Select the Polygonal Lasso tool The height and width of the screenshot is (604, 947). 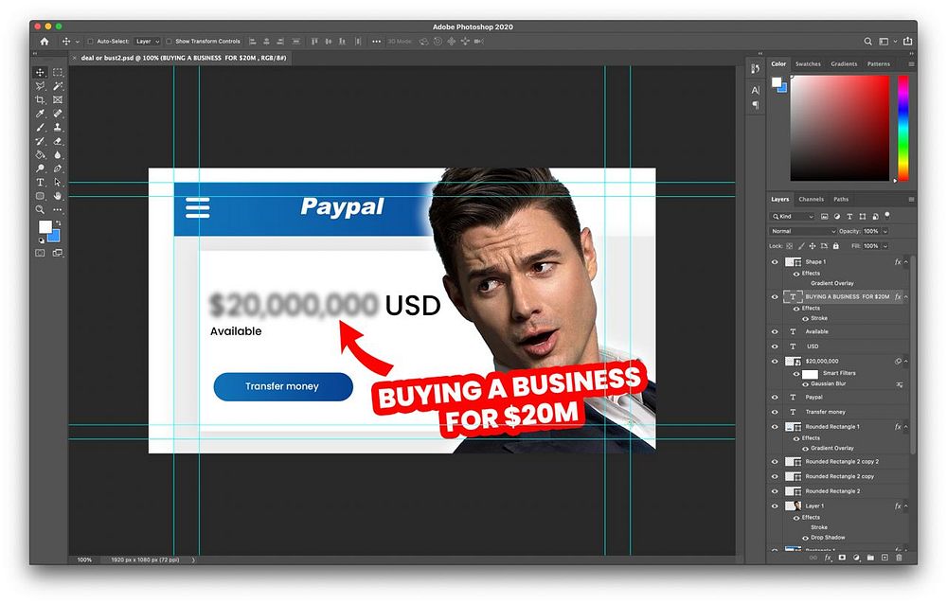click(41, 86)
